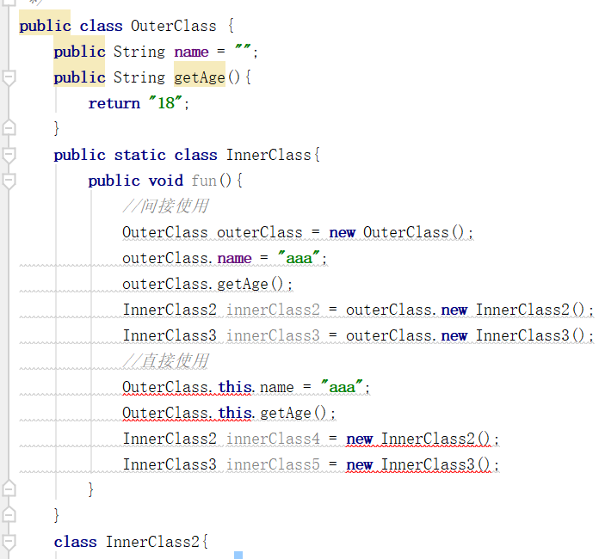This screenshot has height=559, width=599.
Task: Click the unused variable innerClass5
Action: (x=273, y=464)
